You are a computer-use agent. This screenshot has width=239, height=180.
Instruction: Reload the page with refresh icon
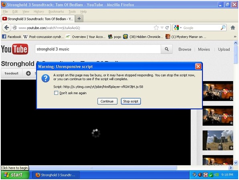point(167,28)
